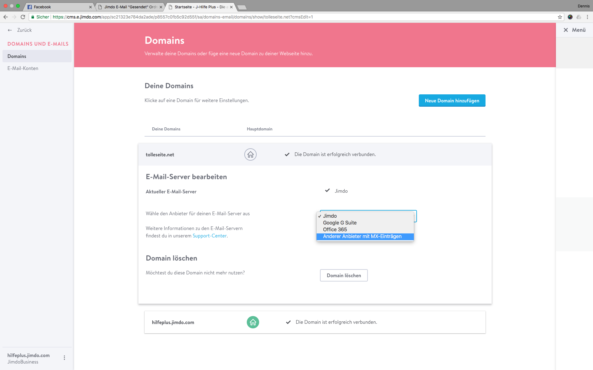Screen dimensions: 593x370
Task: Open the Support-Center link
Action: (x=210, y=236)
